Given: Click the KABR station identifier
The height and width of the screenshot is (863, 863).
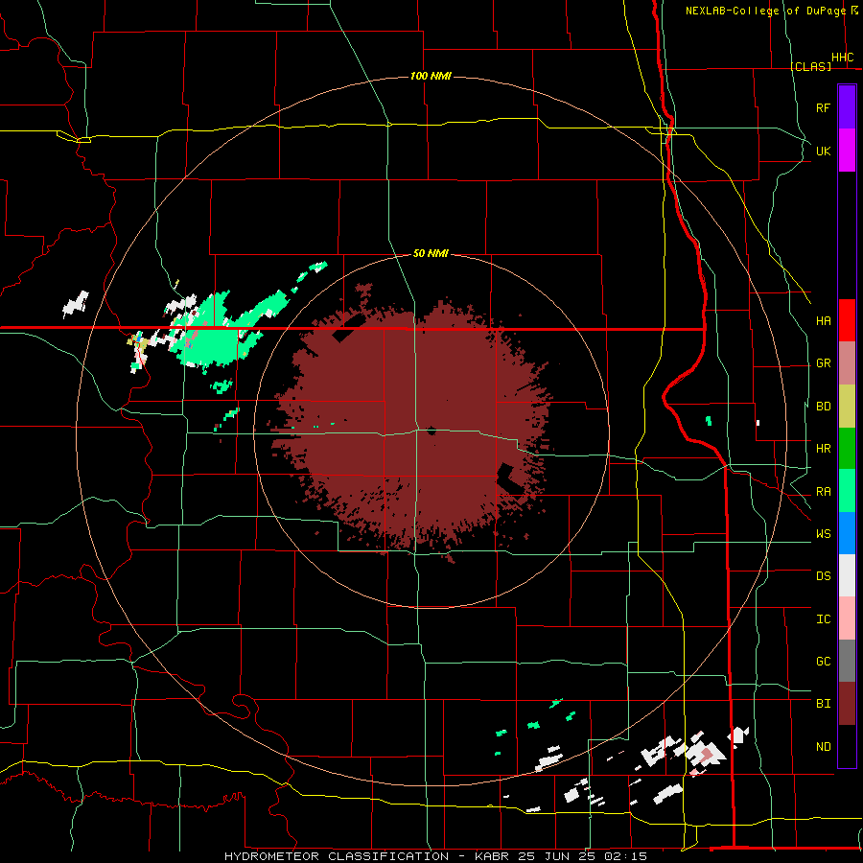Looking at the screenshot, I should point(492,856).
